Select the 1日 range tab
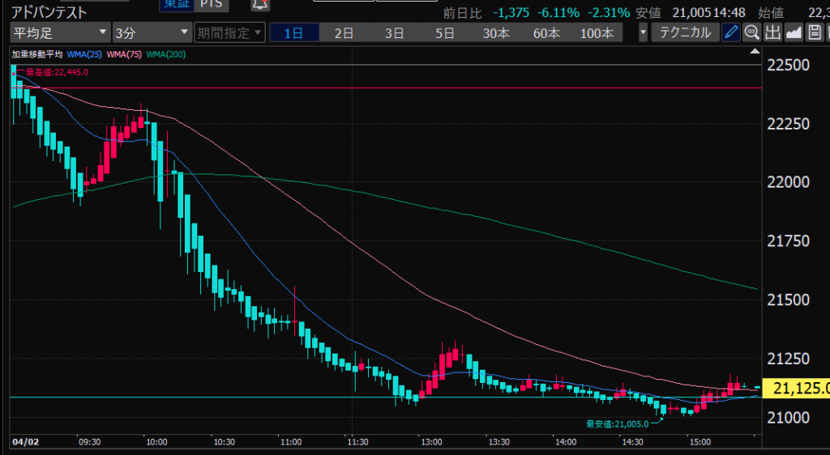This screenshot has height=455, width=830. (294, 32)
